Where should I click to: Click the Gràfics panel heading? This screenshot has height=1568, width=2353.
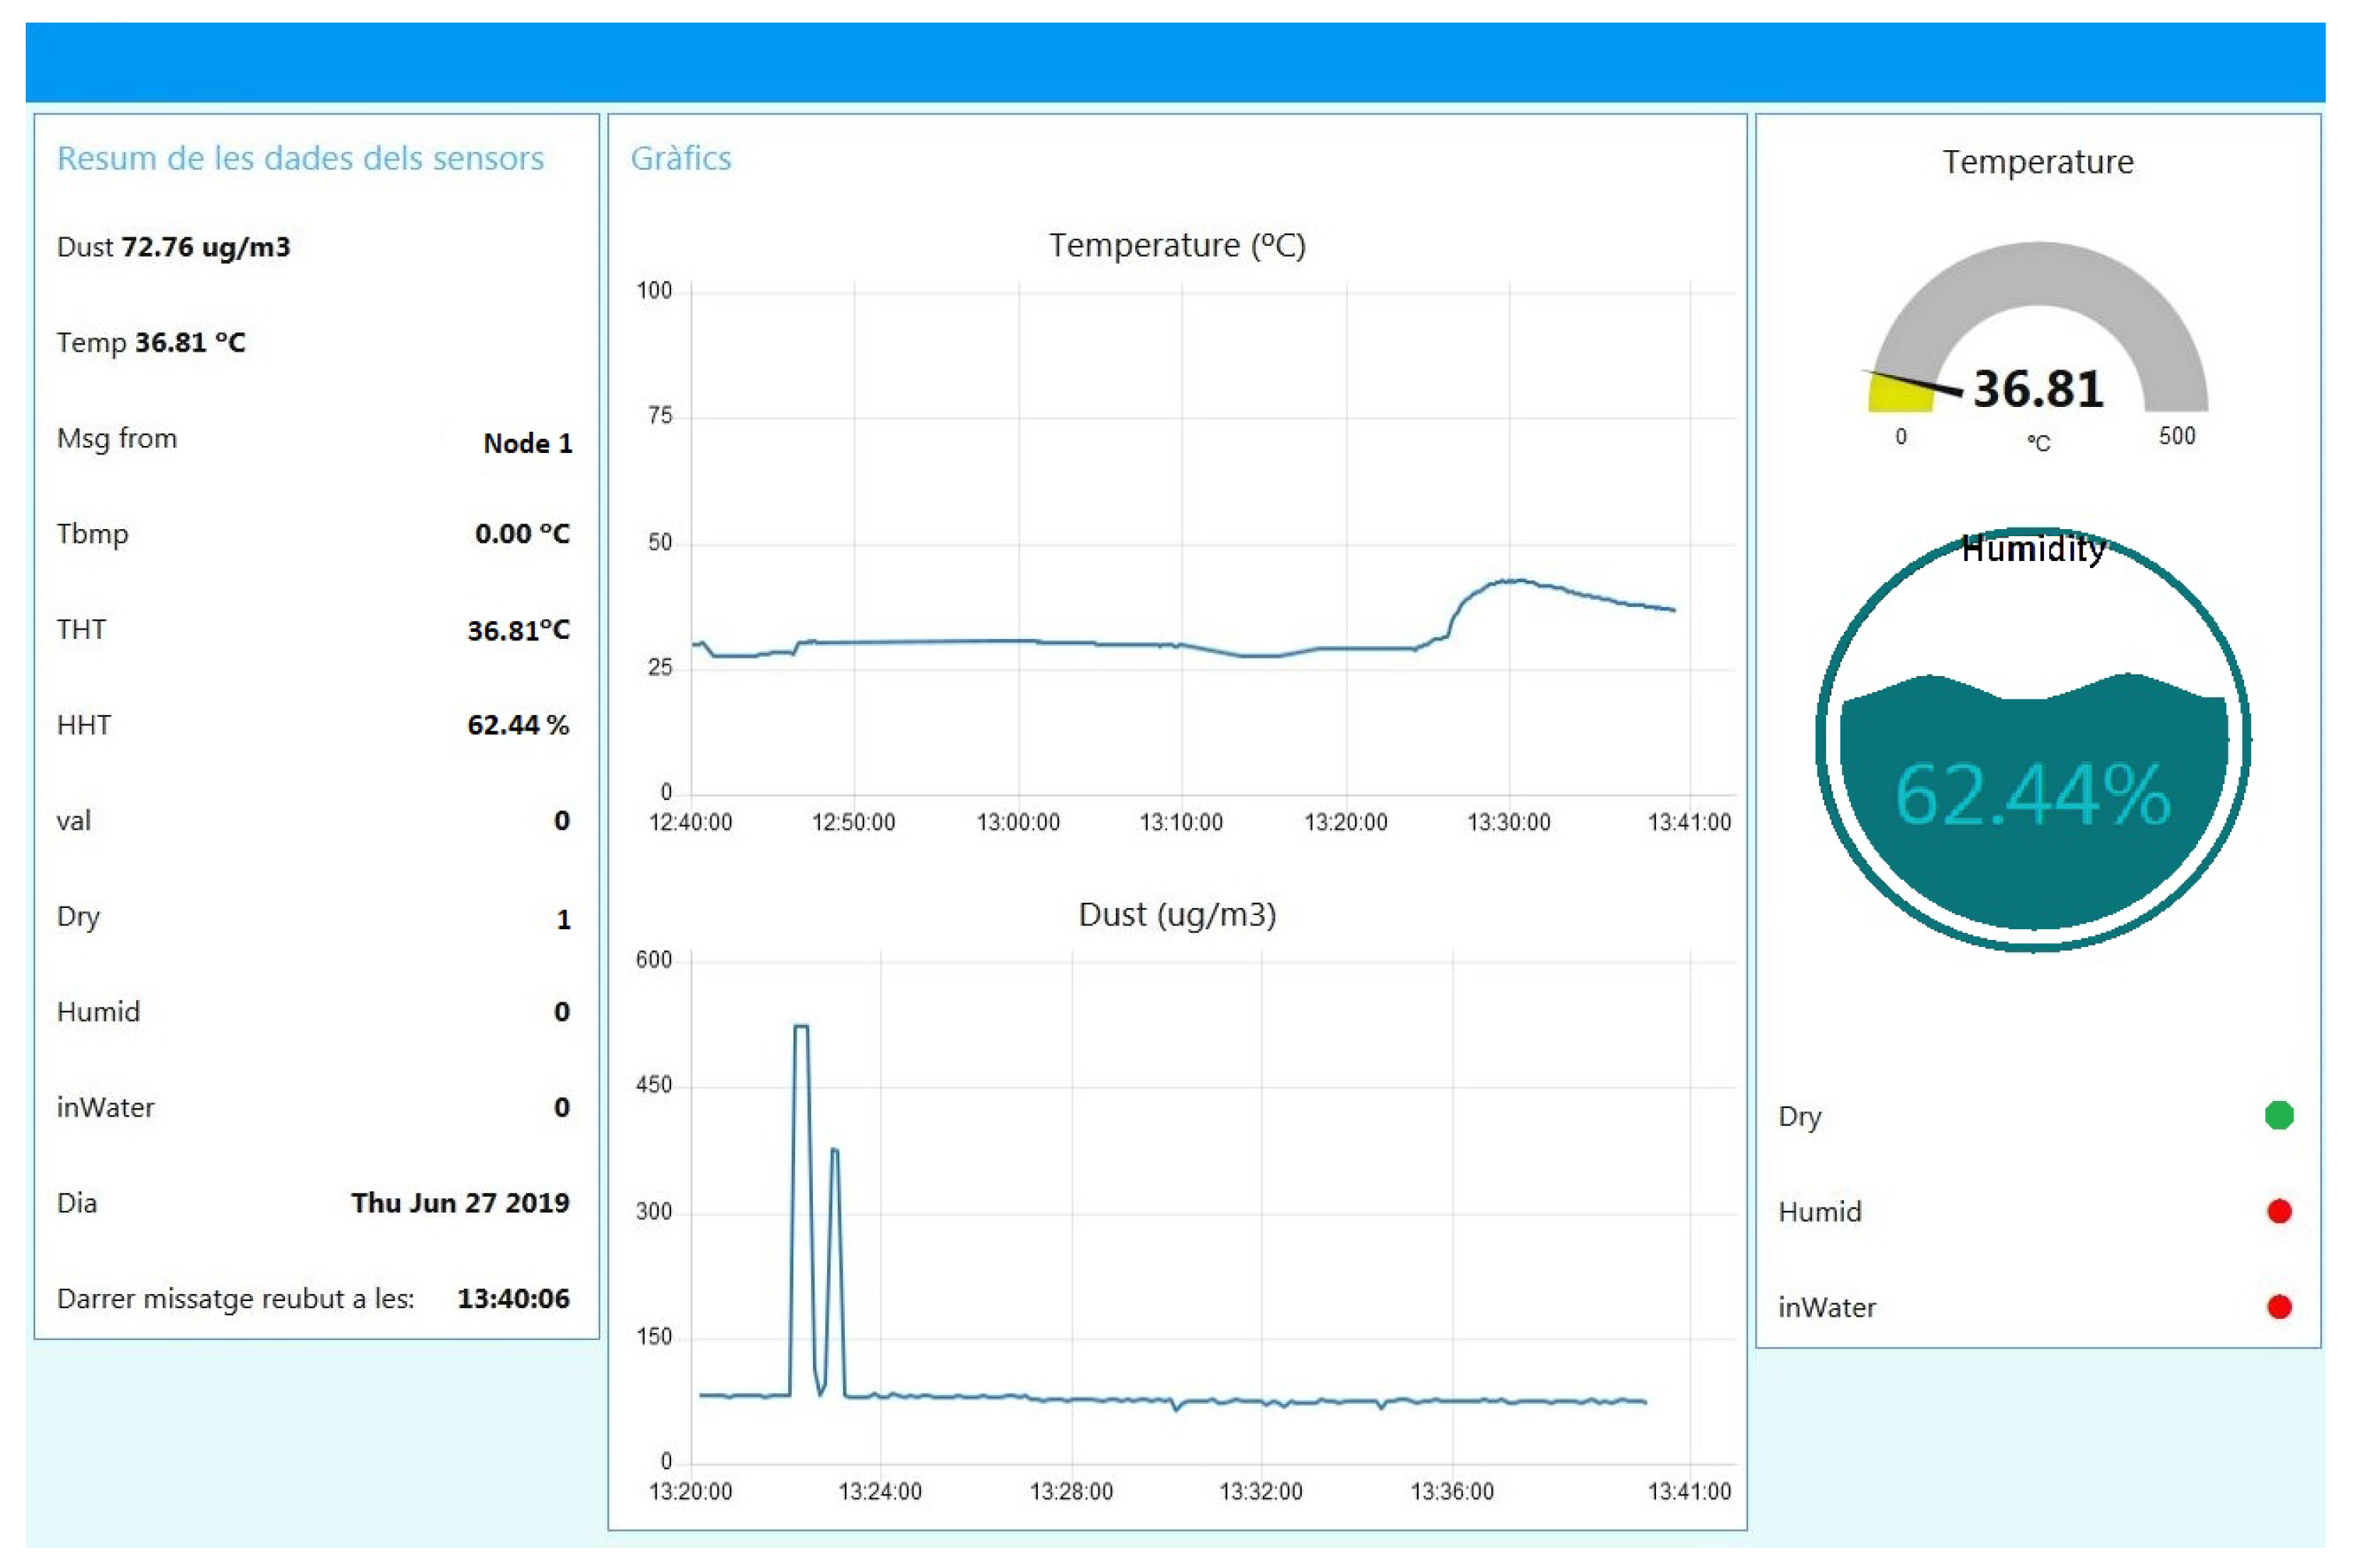[681, 158]
